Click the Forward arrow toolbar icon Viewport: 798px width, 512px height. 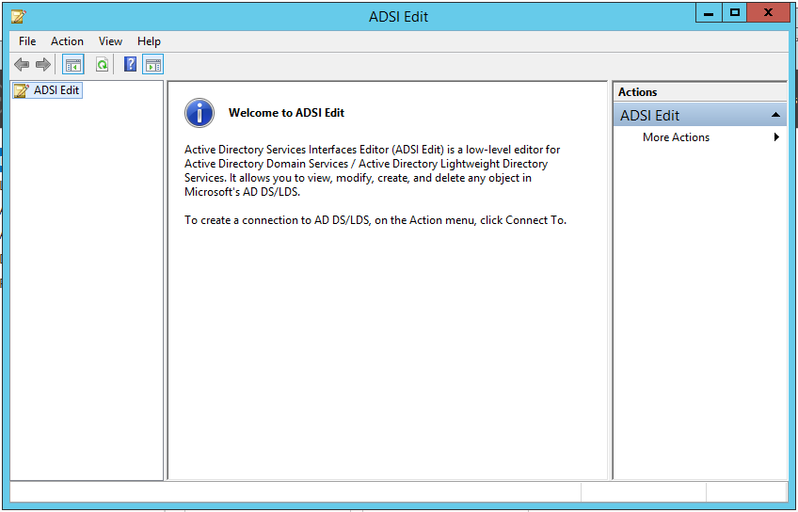tap(43, 65)
